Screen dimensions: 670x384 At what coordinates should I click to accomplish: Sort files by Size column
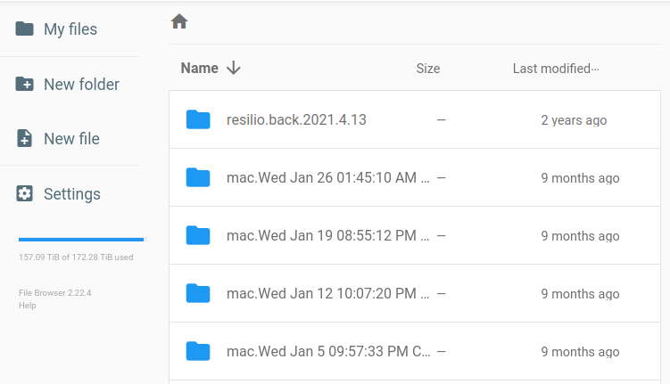428,69
